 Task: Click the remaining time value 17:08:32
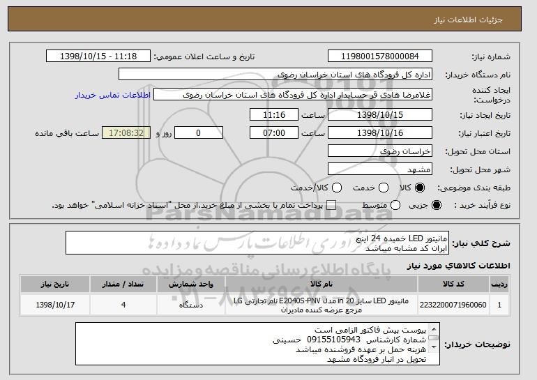[x=126, y=133]
